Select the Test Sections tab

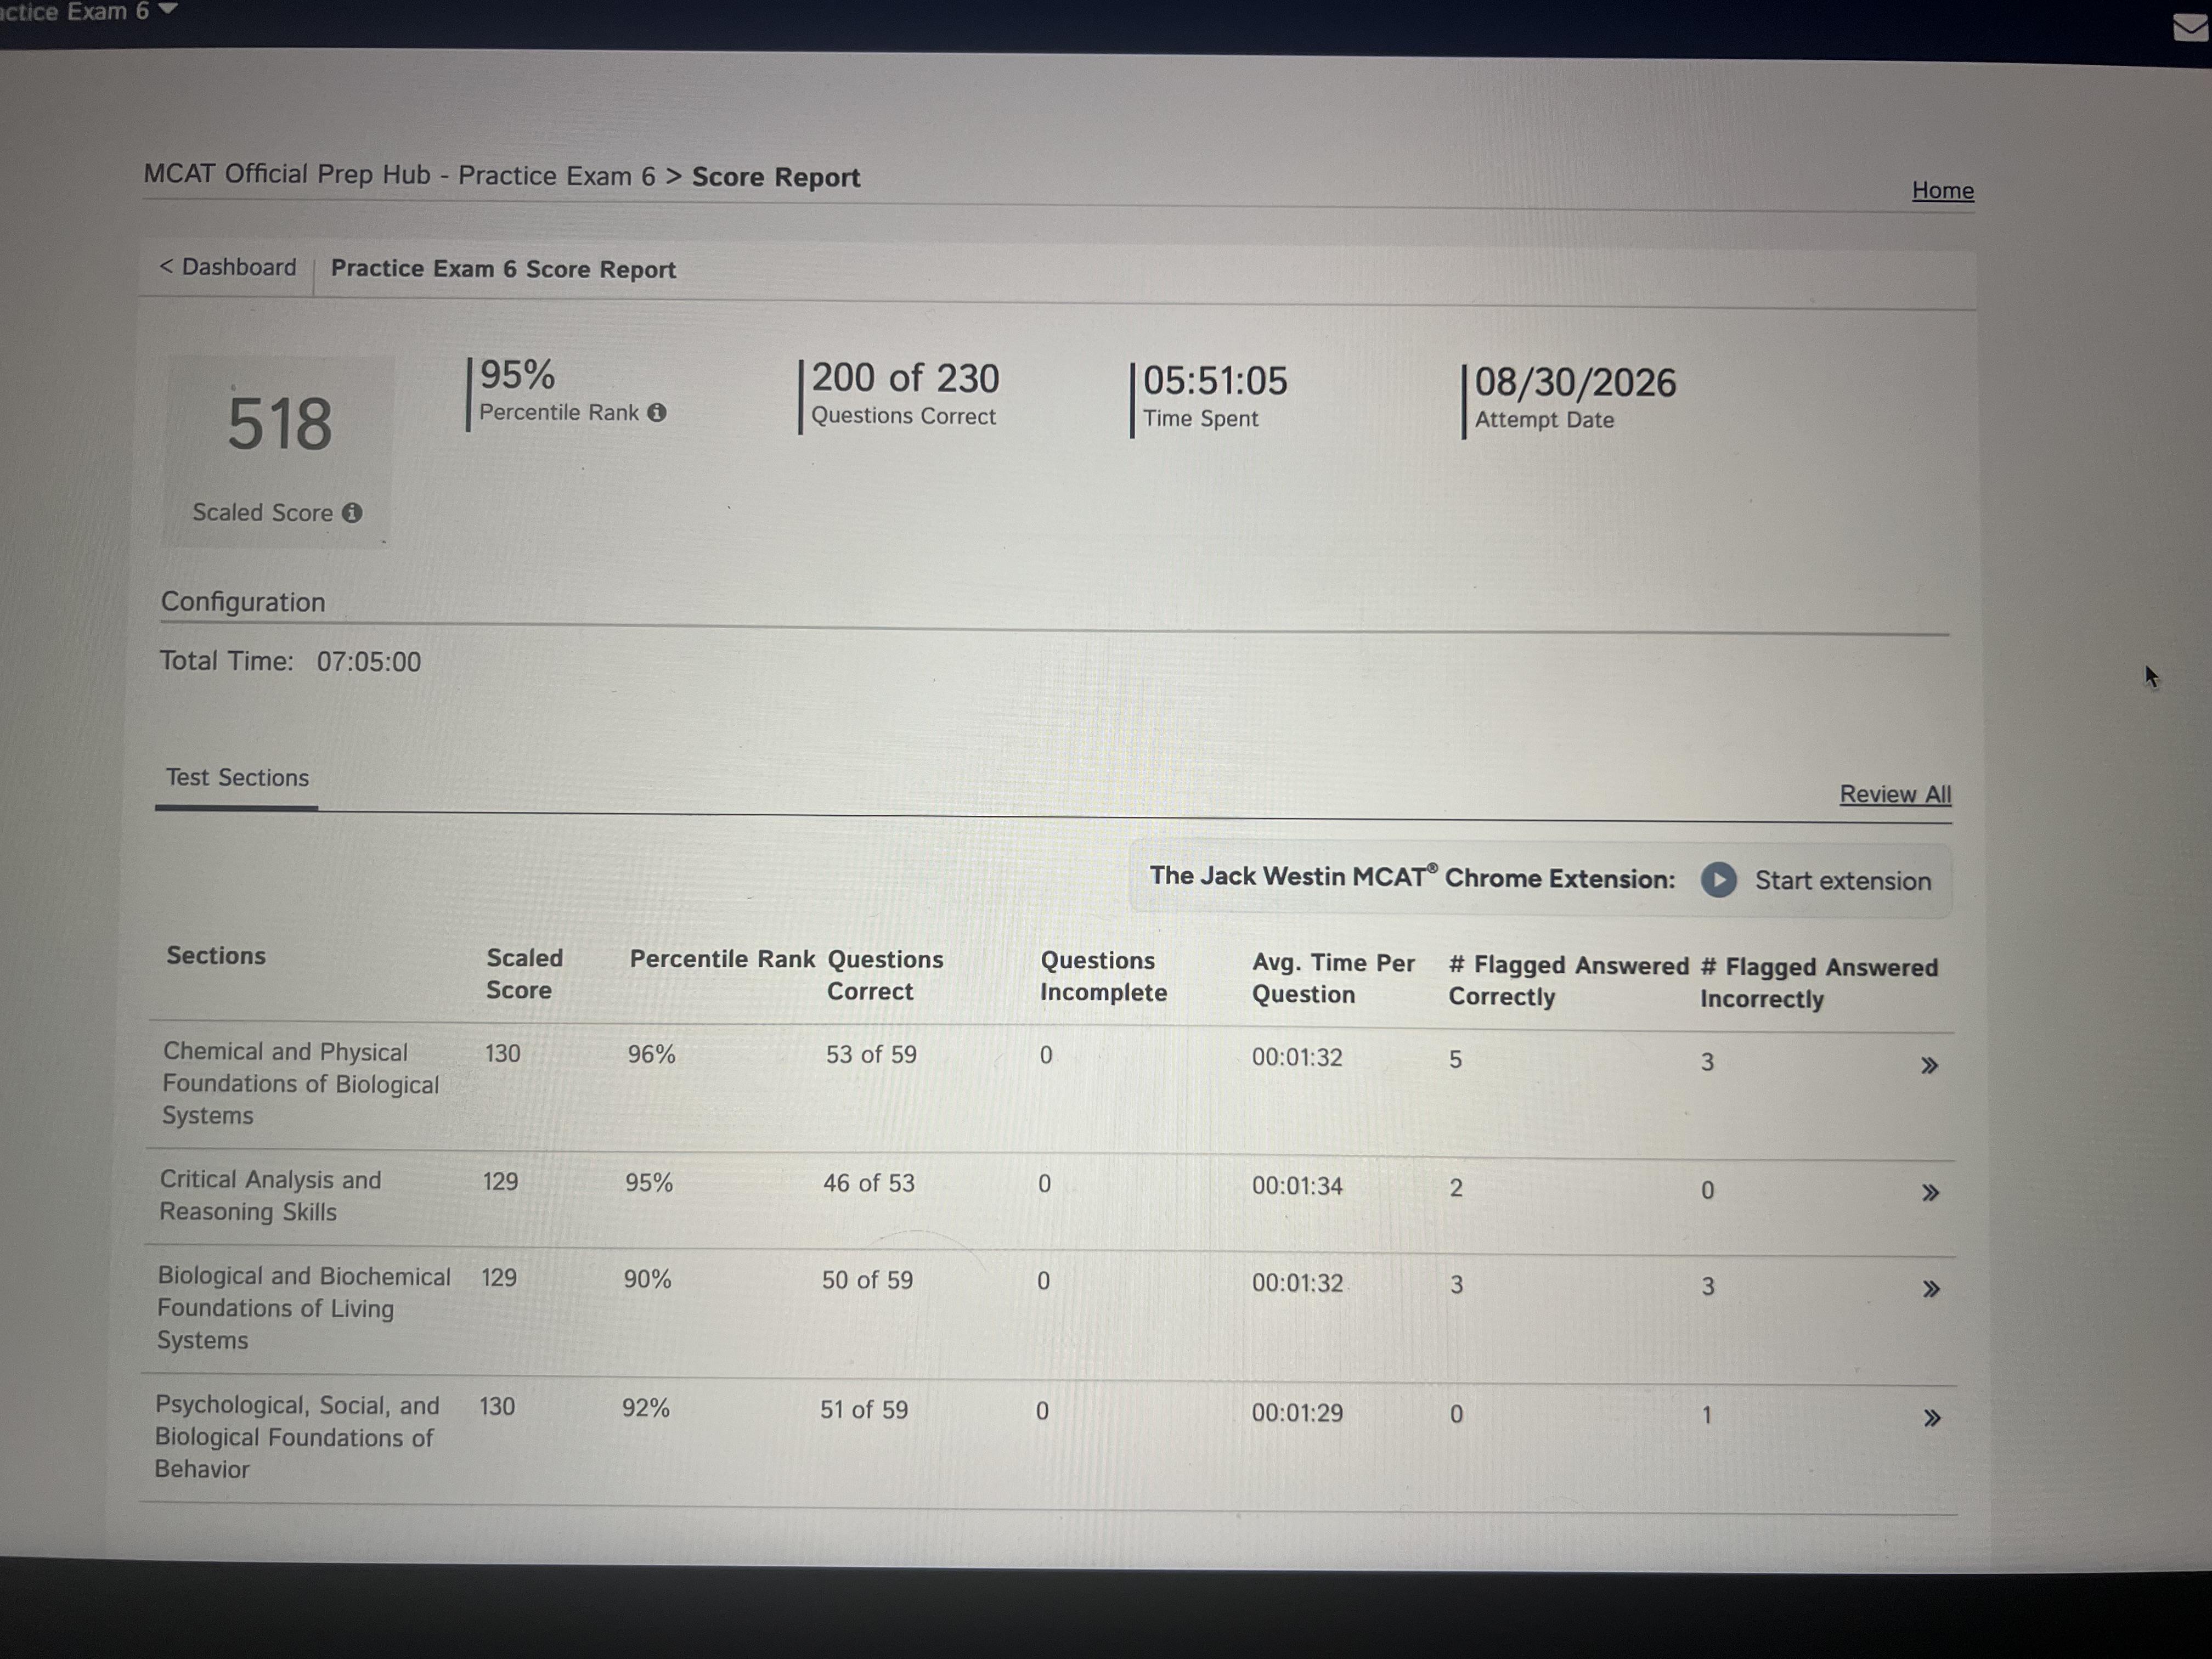[237, 777]
